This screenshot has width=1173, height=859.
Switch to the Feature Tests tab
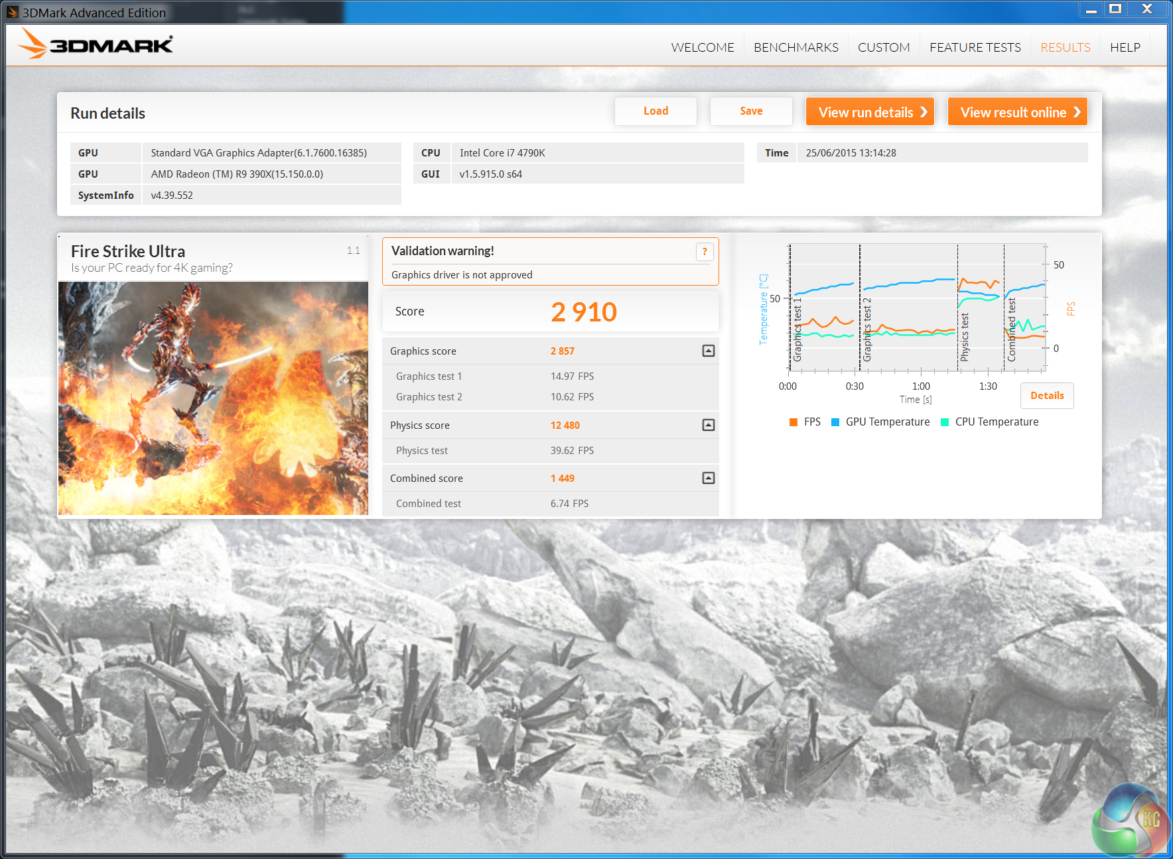pyautogui.click(x=975, y=47)
